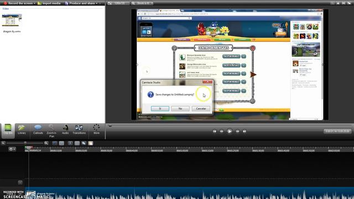Select the dragon city video thumbnail in Clip Bin
The height and width of the screenshot is (199, 354).
coord(12,20)
